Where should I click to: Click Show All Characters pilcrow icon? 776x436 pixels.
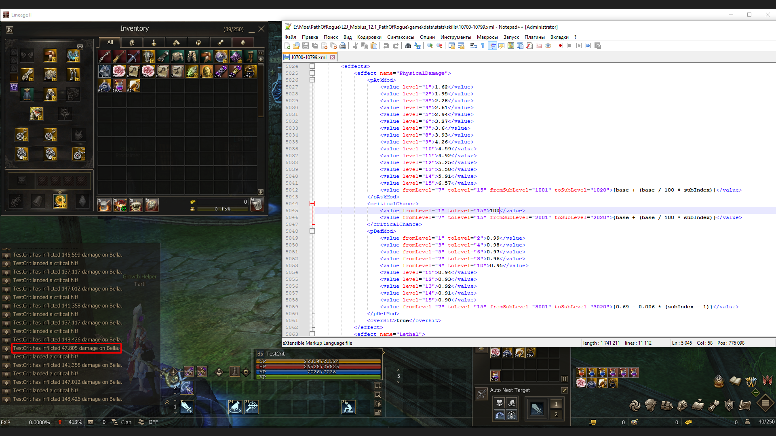point(483,46)
